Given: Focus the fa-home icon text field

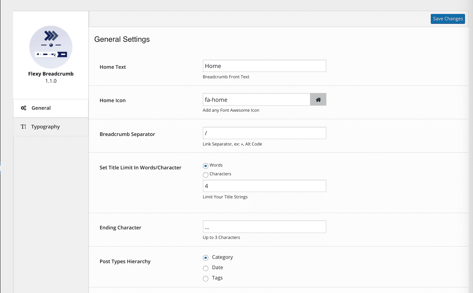Looking at the screenshot, I should coord(256,99).
